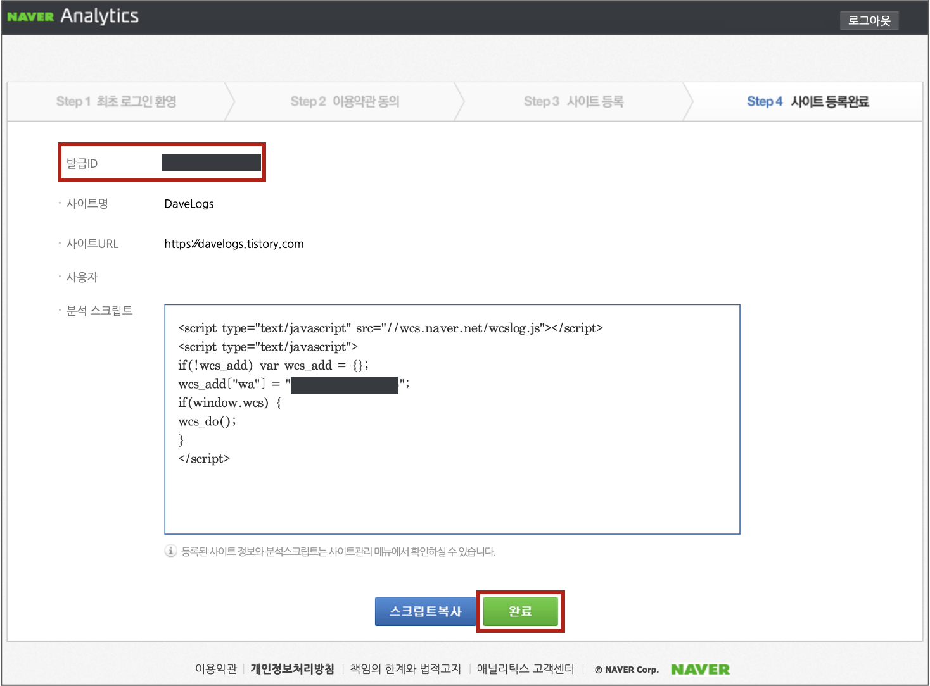Screen dimensions: 930x686
Task: Select Step 3 사이트 등록 tab
Action: pos(574,101)
